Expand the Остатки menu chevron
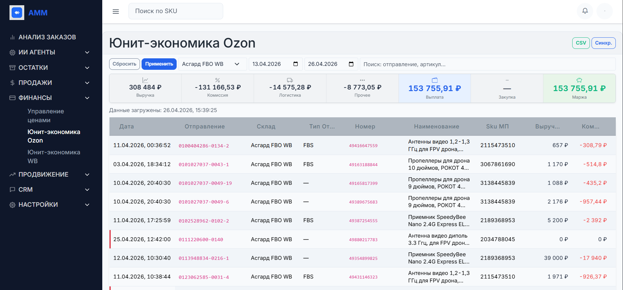 tap(87, 68)
